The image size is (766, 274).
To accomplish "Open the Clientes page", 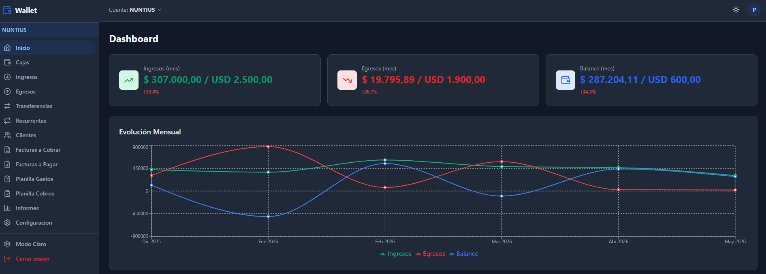I will 48,135.
